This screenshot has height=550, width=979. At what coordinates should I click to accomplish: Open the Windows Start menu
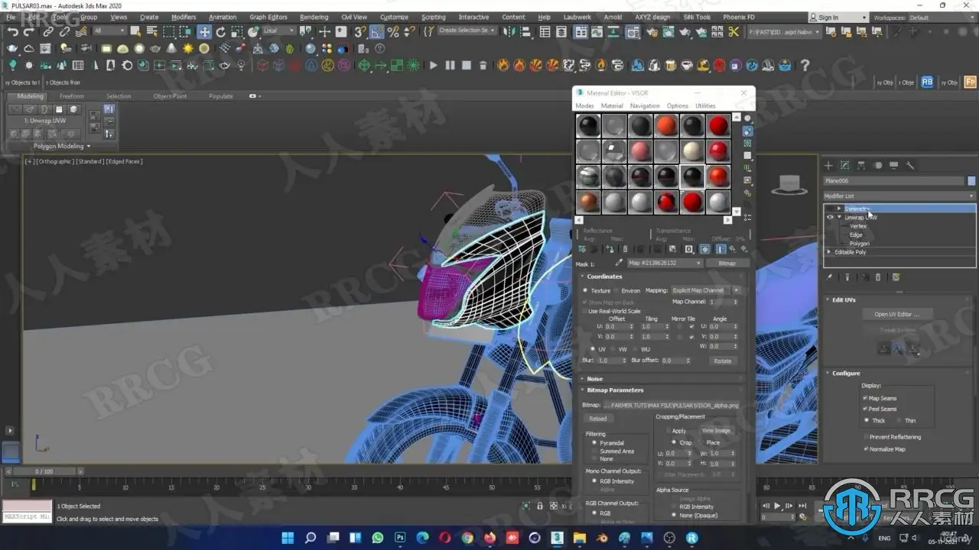click(288, 538)
